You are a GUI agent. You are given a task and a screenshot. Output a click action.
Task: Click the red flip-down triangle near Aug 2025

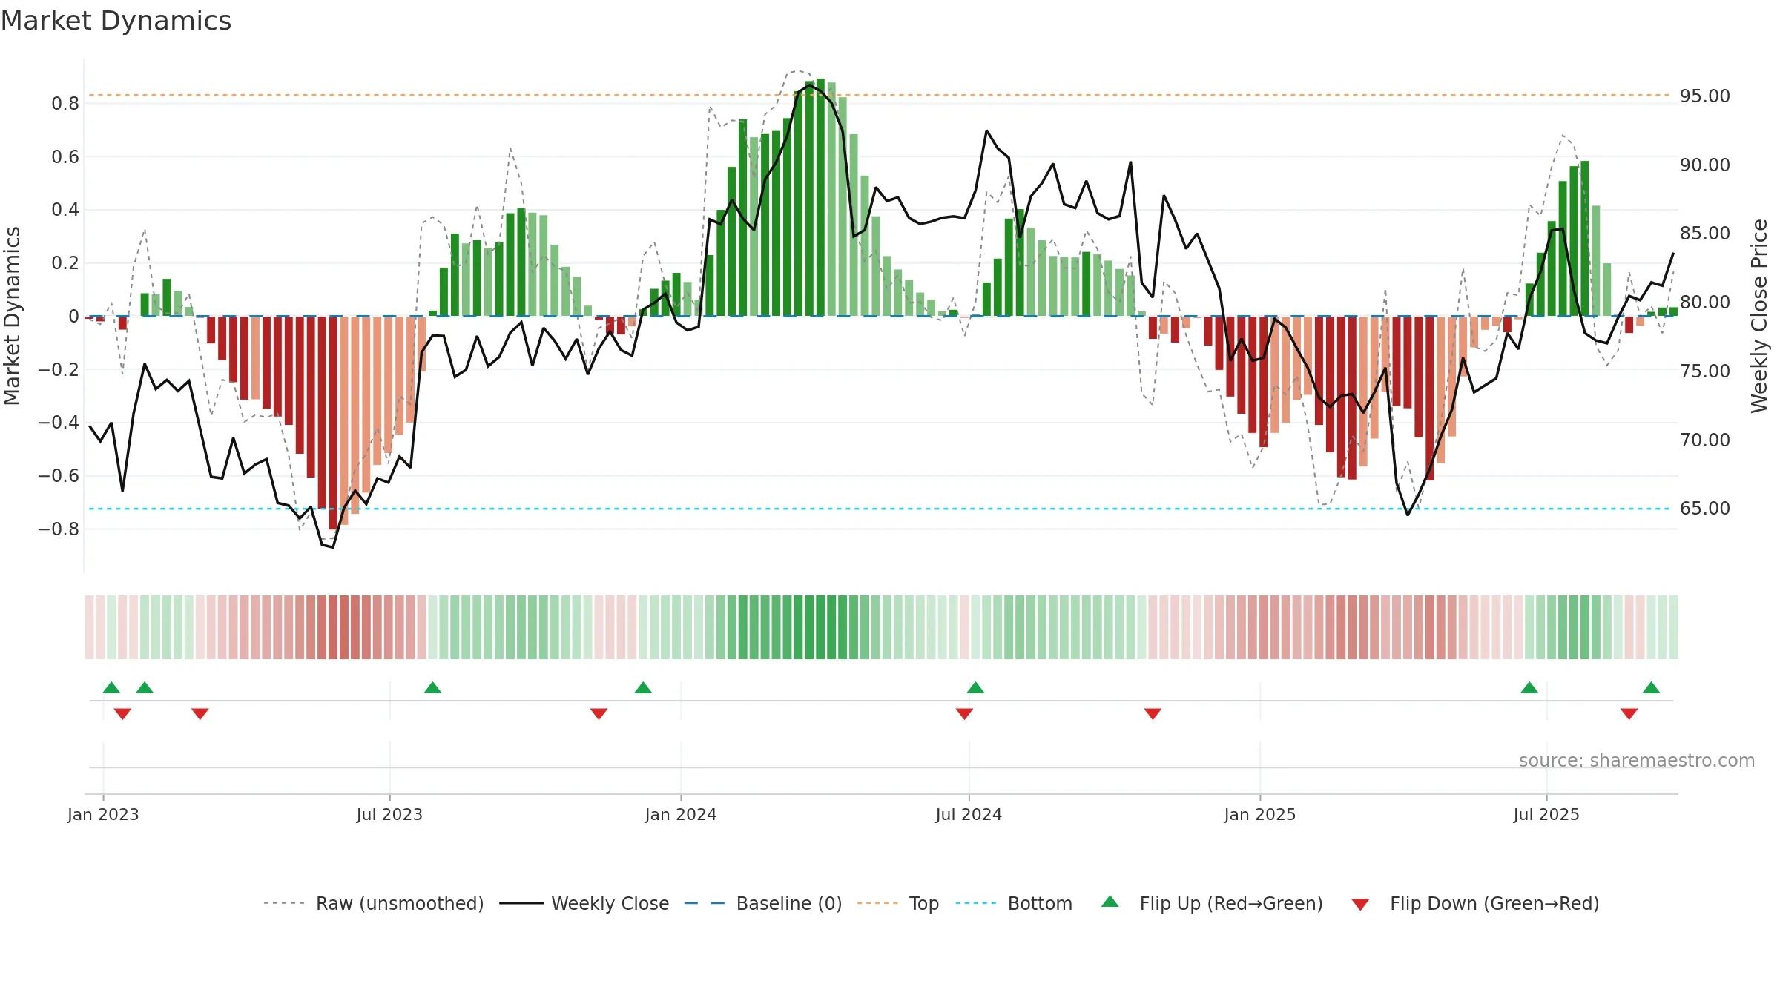pyautogui.click(x=1629, y=713)
